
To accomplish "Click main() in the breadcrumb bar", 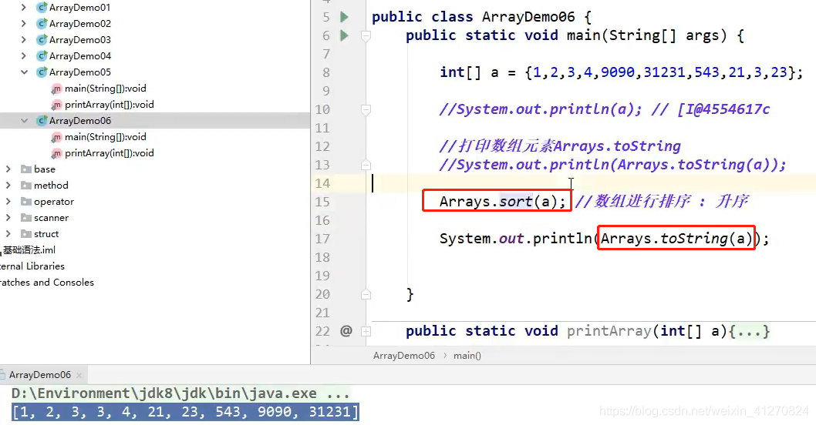I will [467, 356].
